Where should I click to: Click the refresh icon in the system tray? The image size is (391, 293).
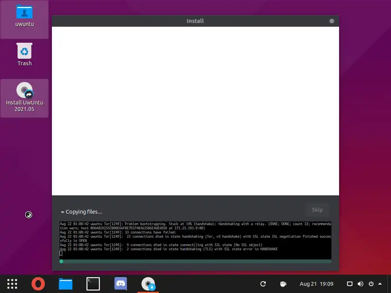[x=263, y=284]
